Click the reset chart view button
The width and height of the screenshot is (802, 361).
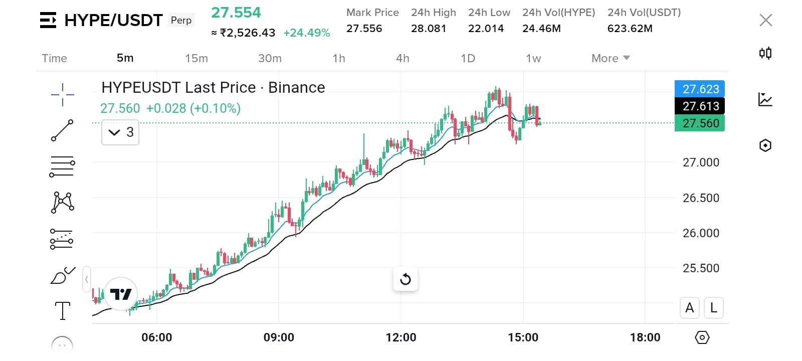tap(406, 279)
